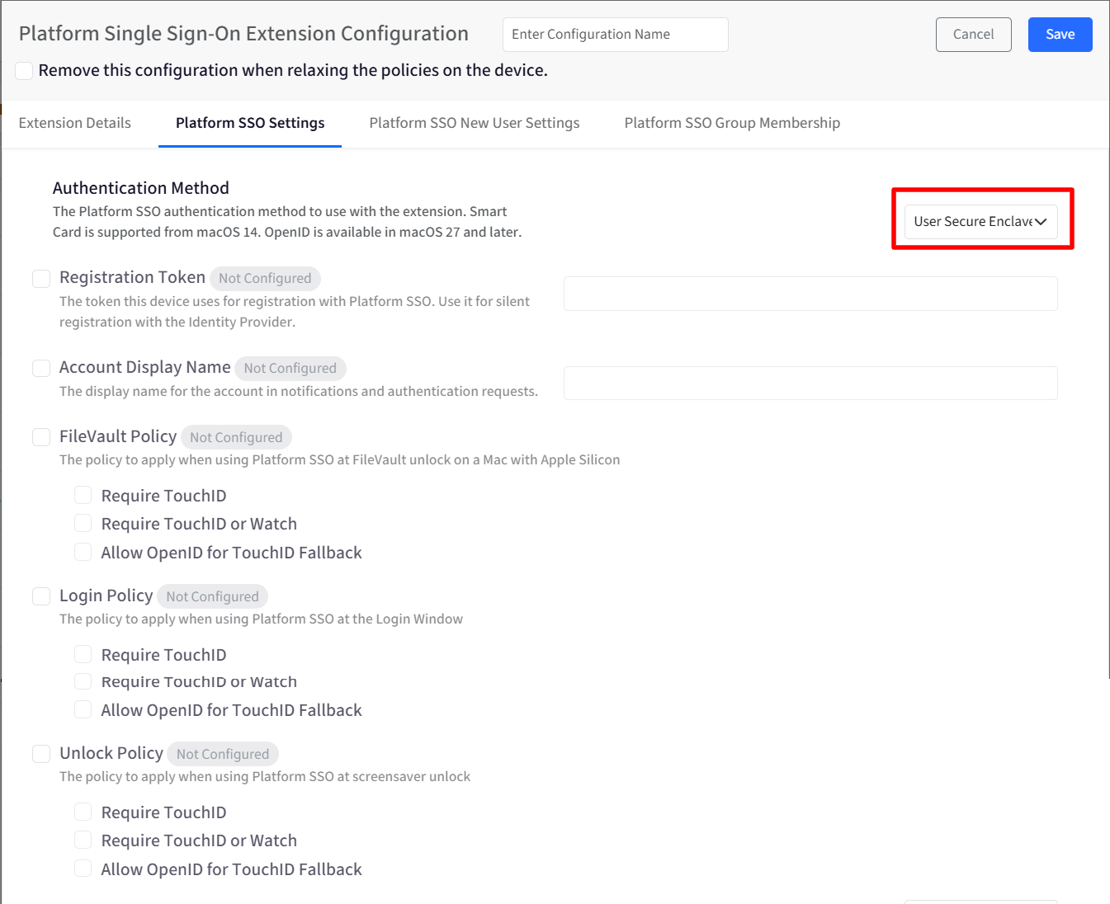Check Require TouchID or Watch under Login Policy
This screenshot has height=904, width=1110.
coord(83,681)
